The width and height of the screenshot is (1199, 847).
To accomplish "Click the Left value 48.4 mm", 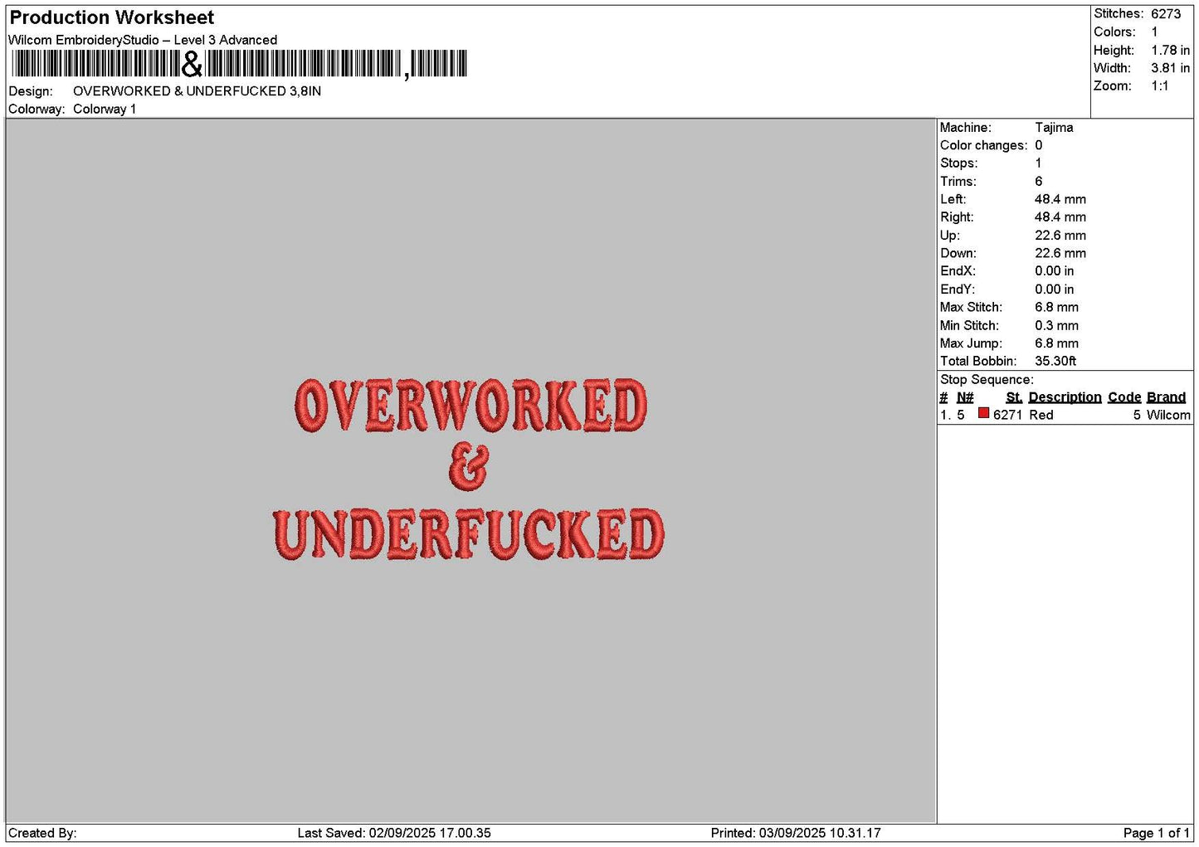I will pos(1060,200).
